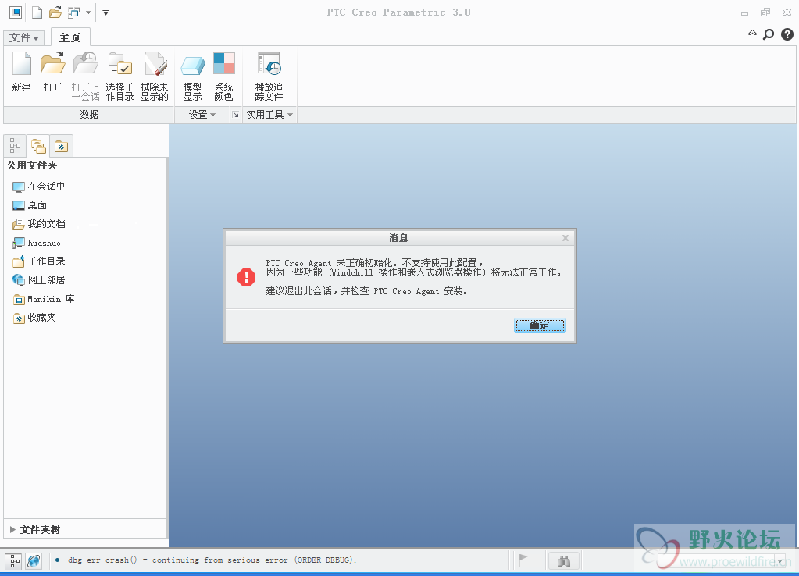This screenshot has height=576, width=799.
Task: Open the selection filter dropdown in status bar
Action: (x=780, y=561)
